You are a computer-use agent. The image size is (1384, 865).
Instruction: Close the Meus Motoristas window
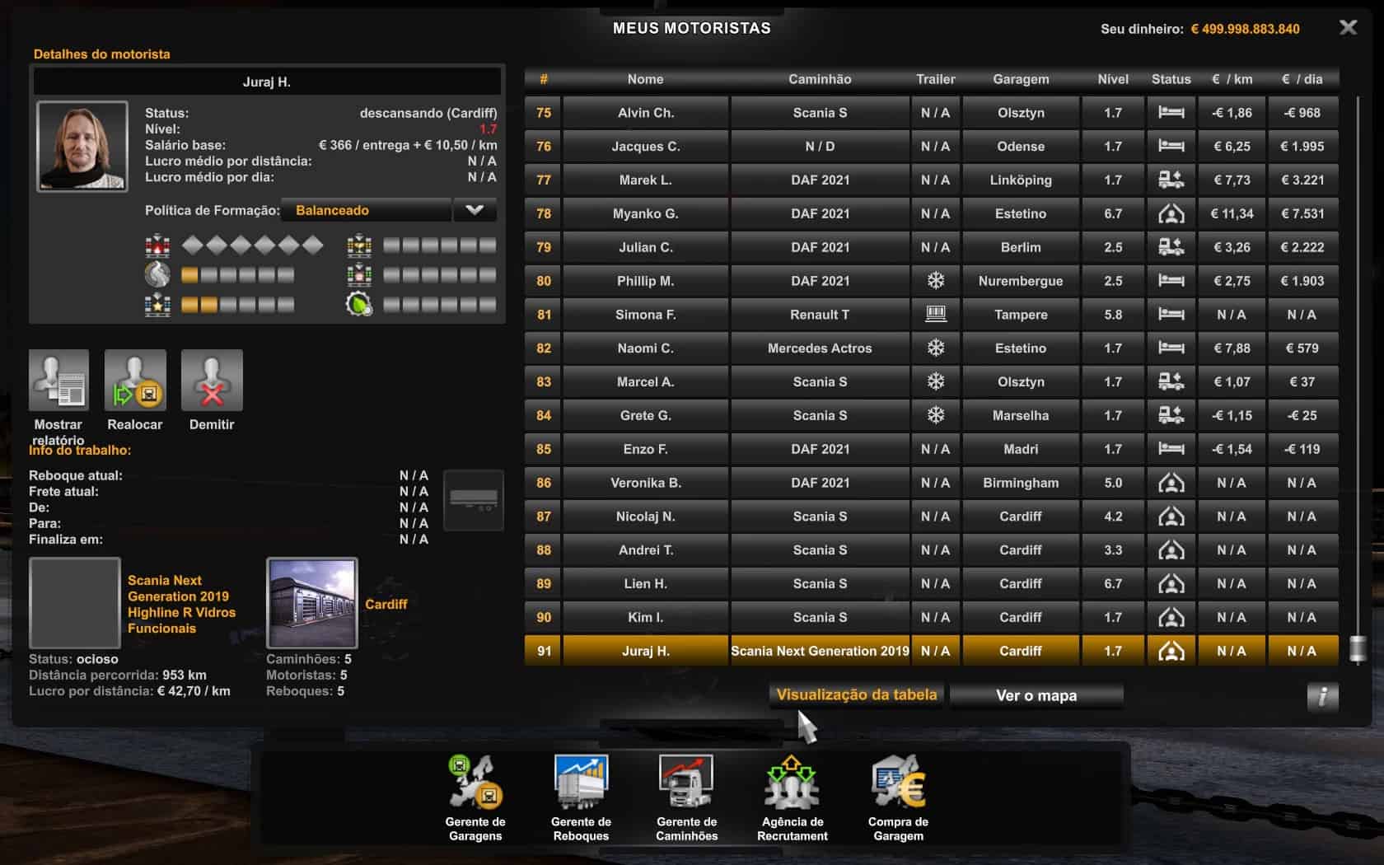(x=1348, y=28)
